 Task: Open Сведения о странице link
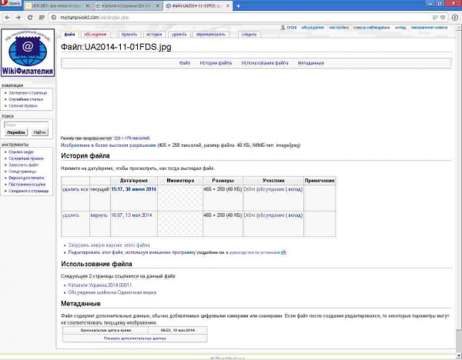(x=28, y=191)
